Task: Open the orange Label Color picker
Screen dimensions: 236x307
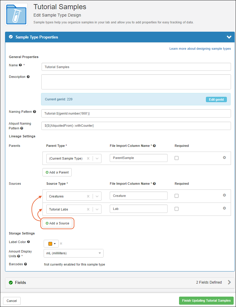Action: point(51,244)
